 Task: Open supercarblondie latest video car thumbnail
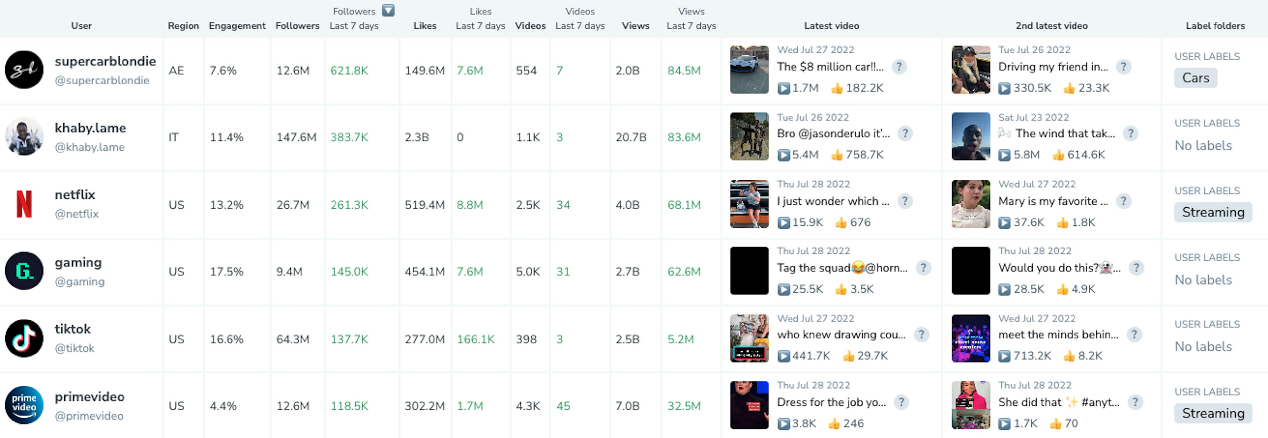click(749, 69)
